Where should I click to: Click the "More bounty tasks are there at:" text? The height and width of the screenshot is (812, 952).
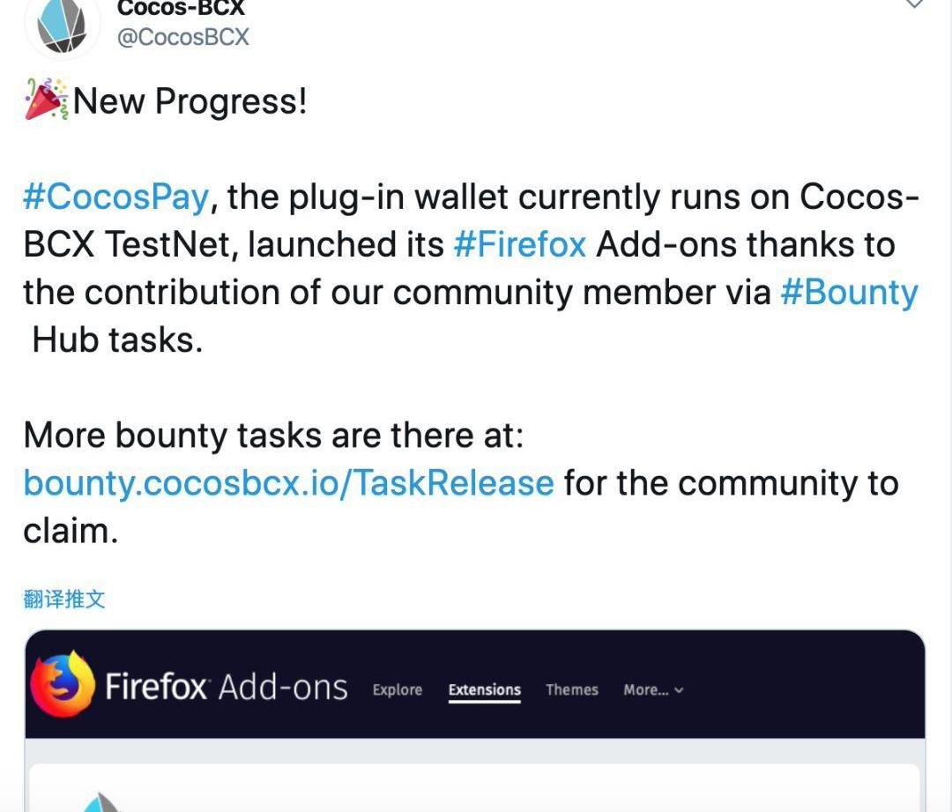pyautogui.click(x=273, y=436)
